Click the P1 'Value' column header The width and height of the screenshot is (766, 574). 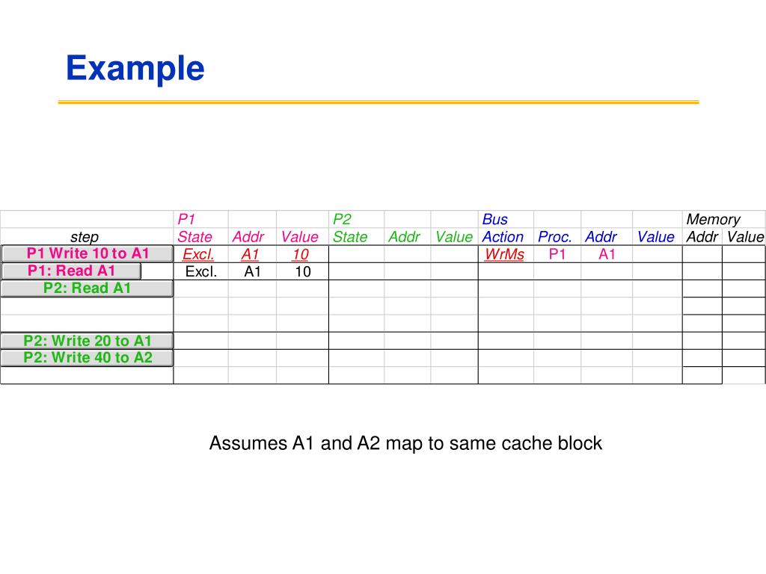pos(299,237)
